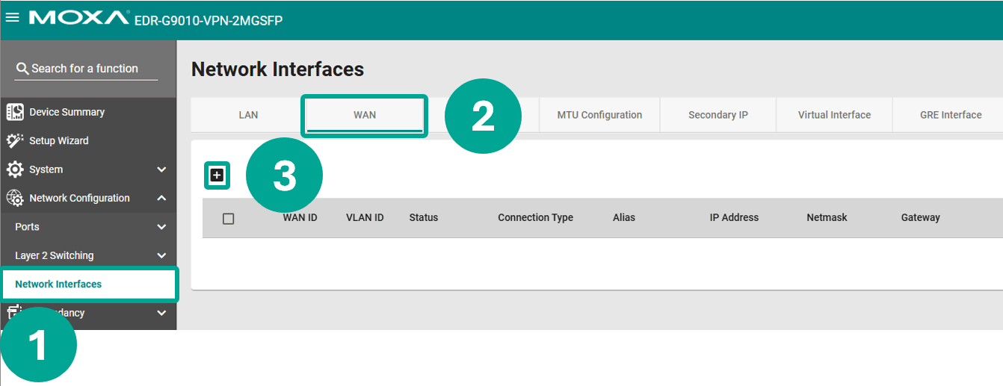Click the search magnifier icon
1003x386 pixels.
pos(22,69)
